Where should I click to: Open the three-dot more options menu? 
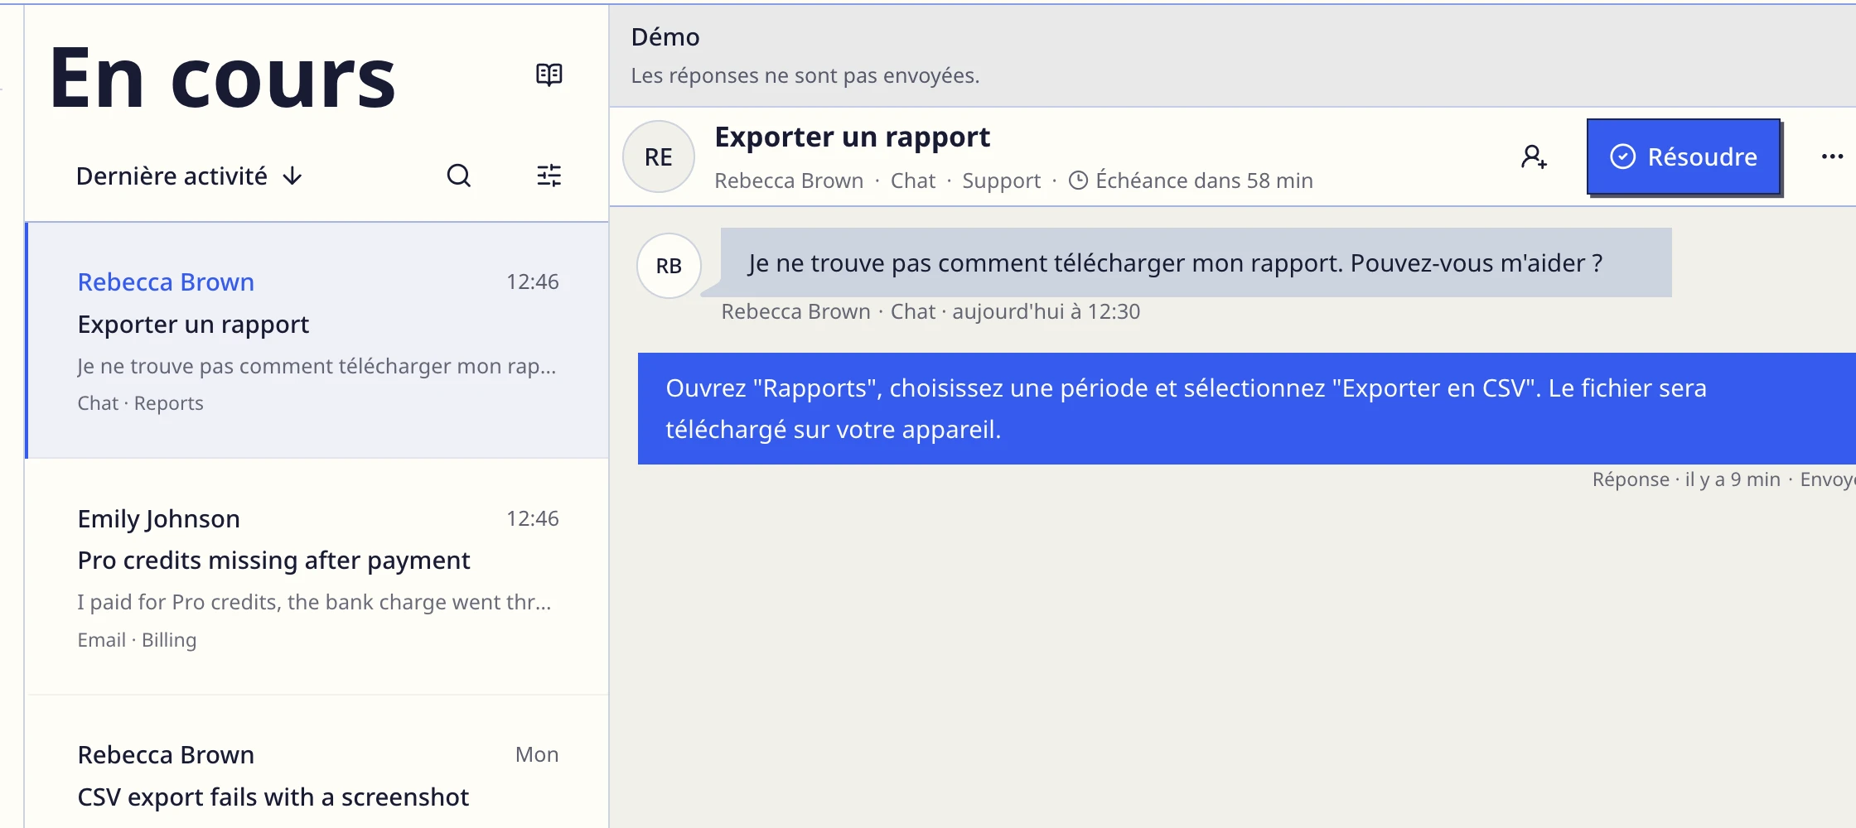click(1832, 156)
